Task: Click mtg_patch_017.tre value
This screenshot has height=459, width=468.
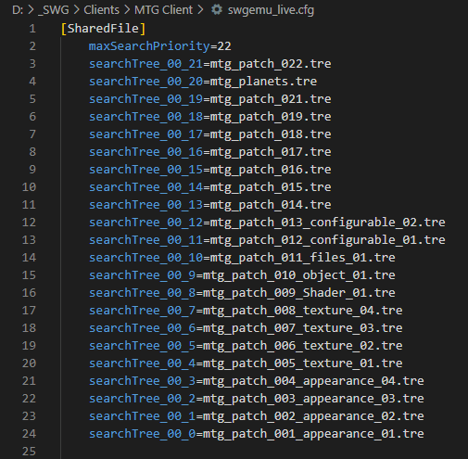Action: pyautogui.click(x=271, y=152)
